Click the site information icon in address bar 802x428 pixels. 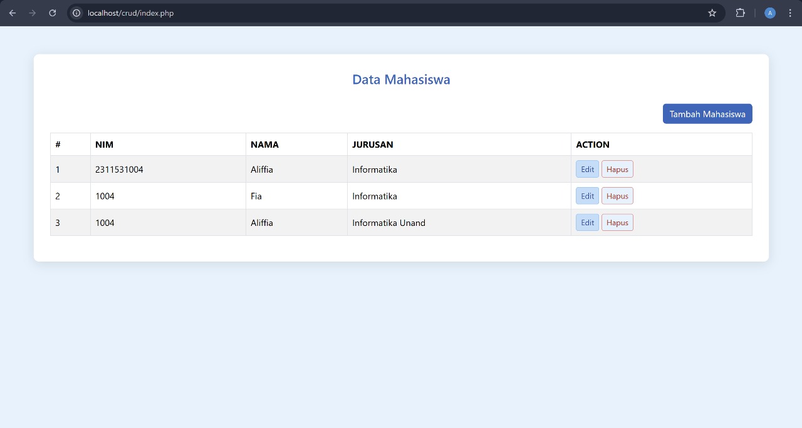(x=76, y=13)
